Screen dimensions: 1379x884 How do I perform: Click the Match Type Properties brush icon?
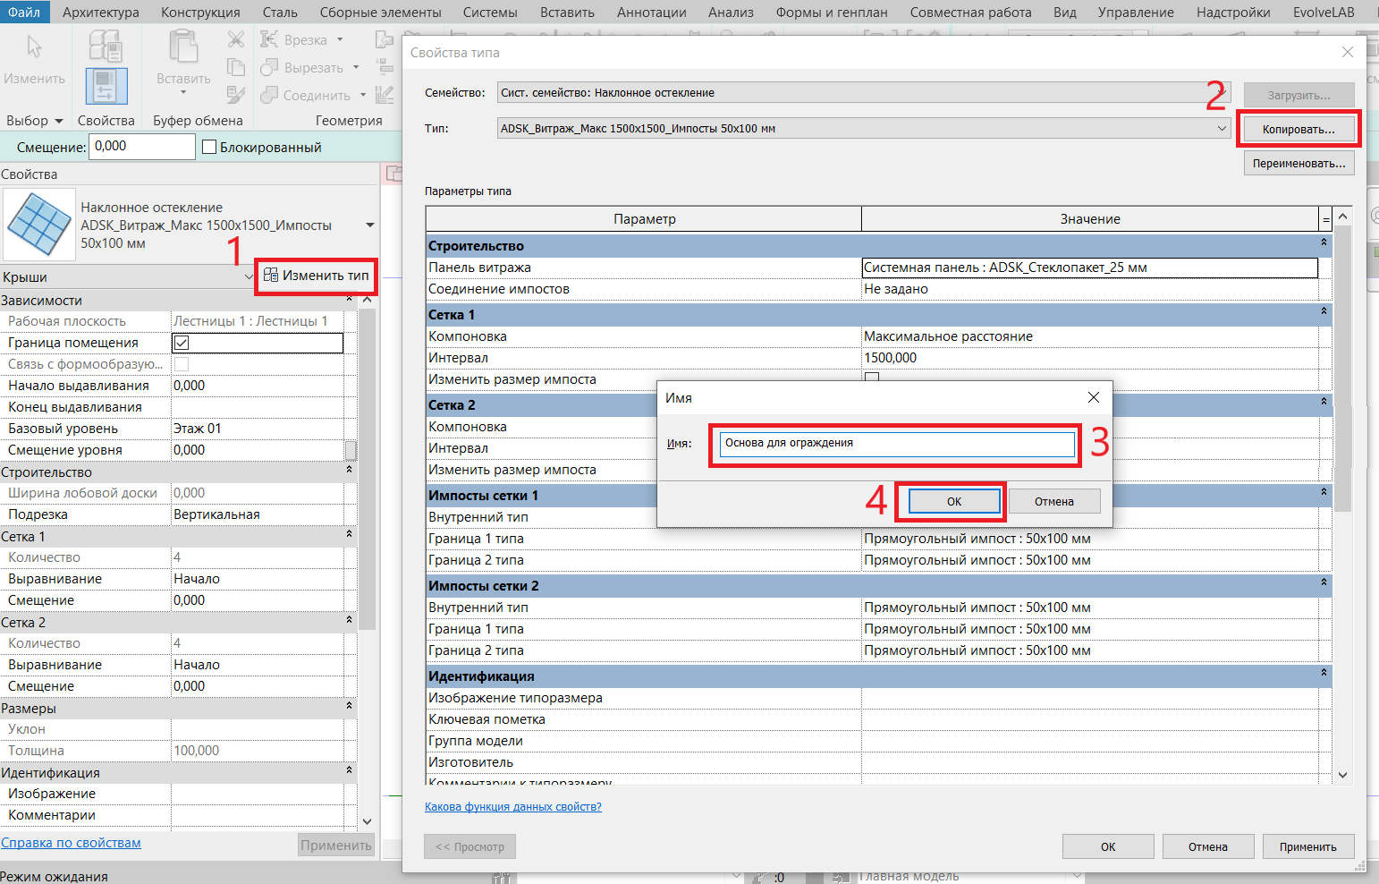[x=236, y=95]
